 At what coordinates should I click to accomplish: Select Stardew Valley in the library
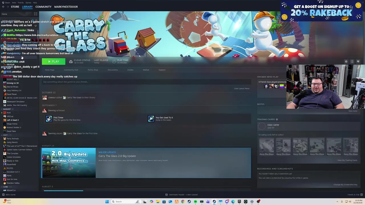(x=13, y=183)
